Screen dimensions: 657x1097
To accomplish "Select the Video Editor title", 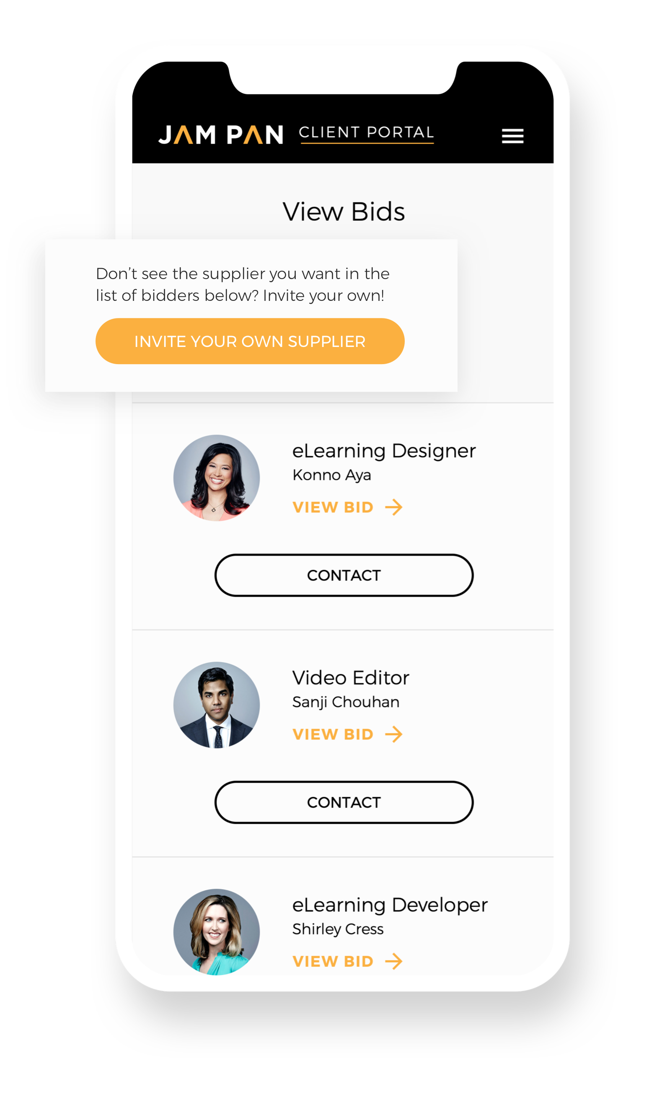I will pyautogui.click(x=351, y=678).
